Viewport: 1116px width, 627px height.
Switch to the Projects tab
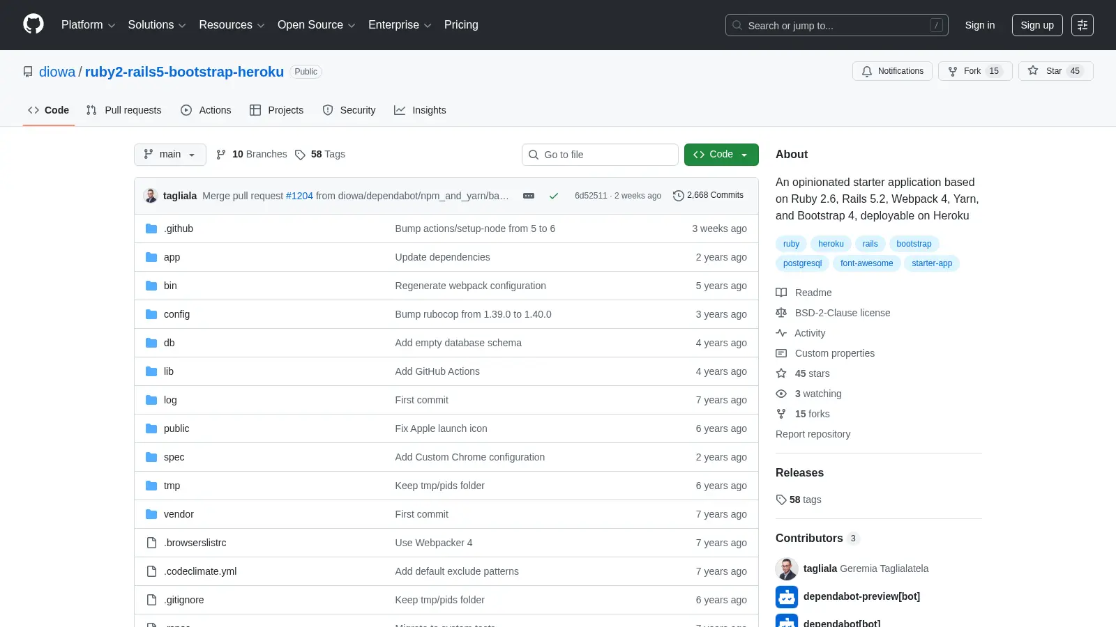click(277, 110)
